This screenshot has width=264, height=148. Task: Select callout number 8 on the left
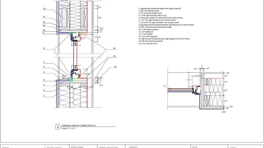(44, 49)
